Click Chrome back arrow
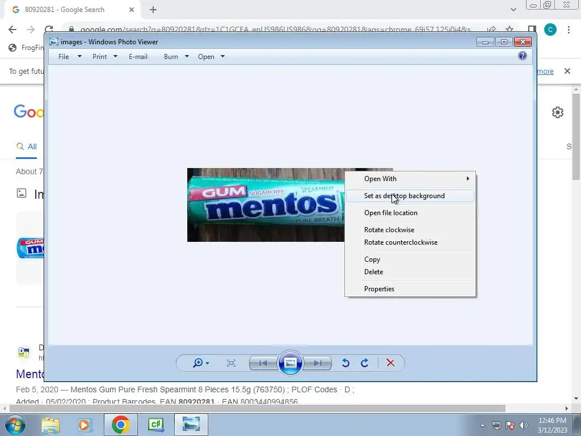Viewport: 581px width, 436px height. [12, 30]
